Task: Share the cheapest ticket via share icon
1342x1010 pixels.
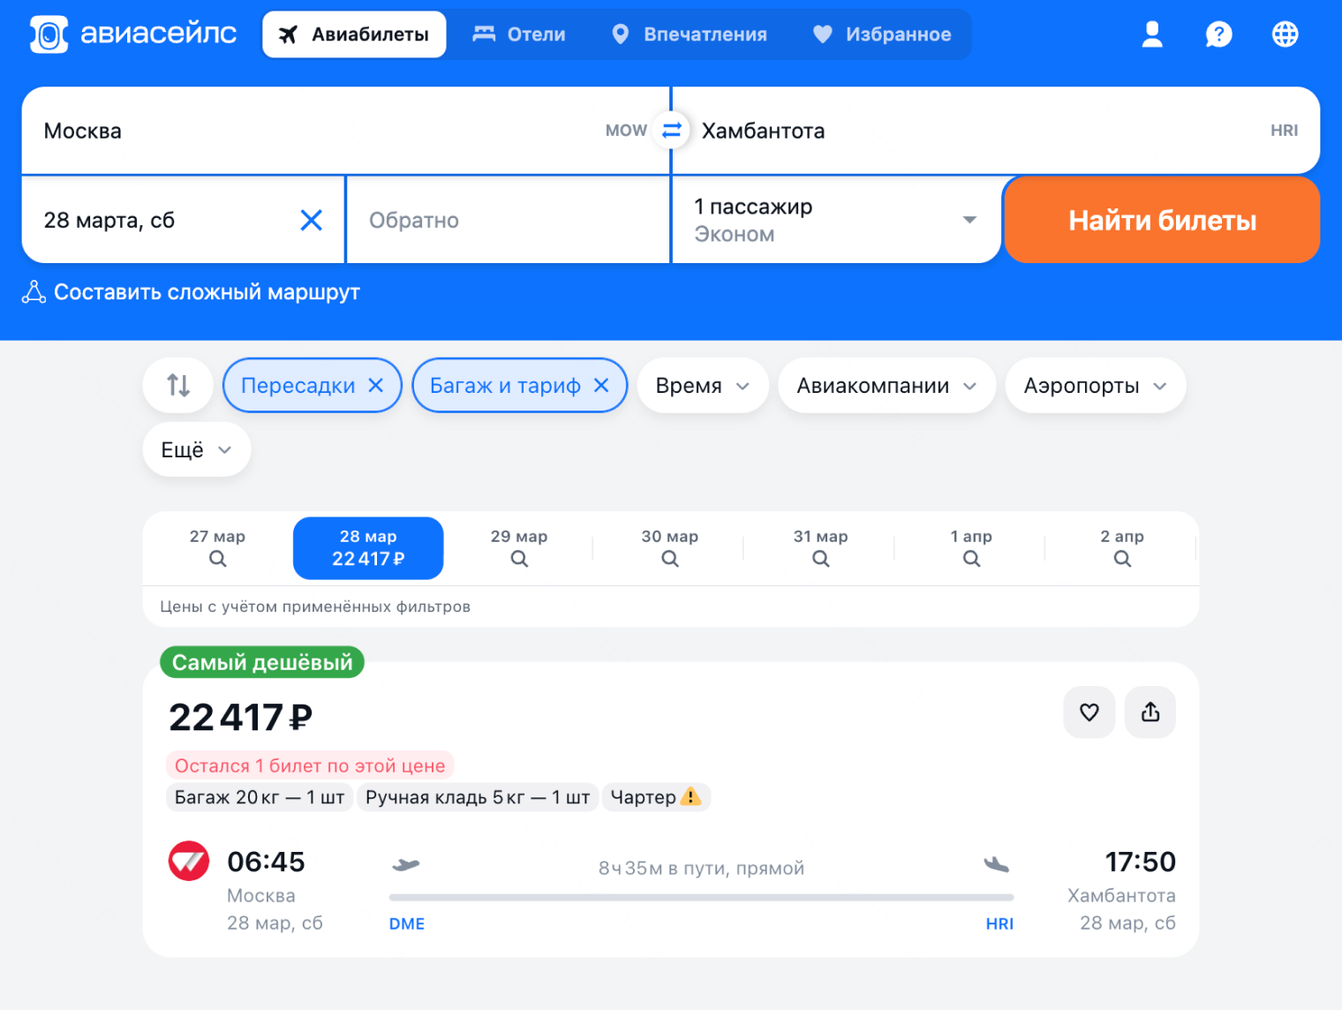Action: pyautogui.click(x=1150, y=712)
